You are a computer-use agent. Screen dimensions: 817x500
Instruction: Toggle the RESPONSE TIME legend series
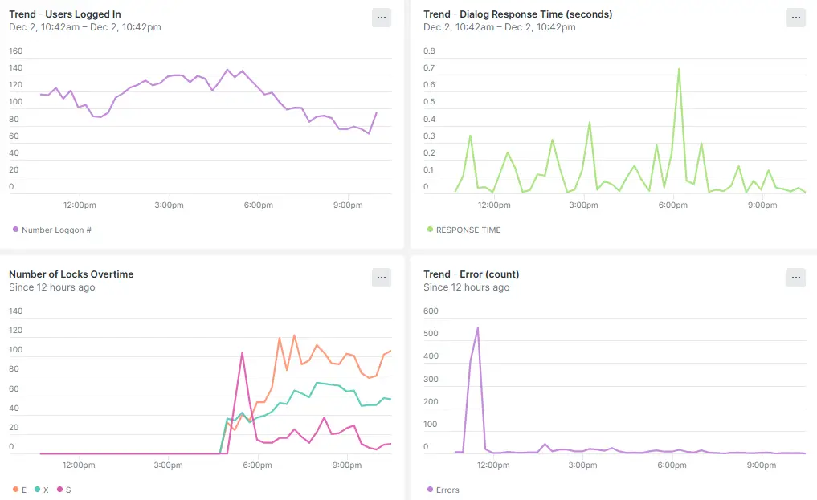[x=464, y=230]
